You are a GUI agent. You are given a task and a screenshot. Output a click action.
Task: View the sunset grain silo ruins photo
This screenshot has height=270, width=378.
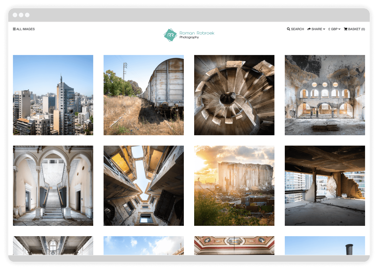coord(234,186)
